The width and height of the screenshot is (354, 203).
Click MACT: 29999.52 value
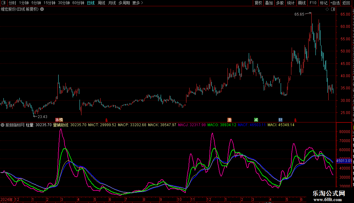(x=102, y=125)
